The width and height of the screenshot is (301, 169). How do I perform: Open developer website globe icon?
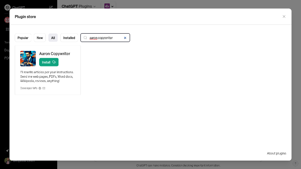click(x=40, y=88)
